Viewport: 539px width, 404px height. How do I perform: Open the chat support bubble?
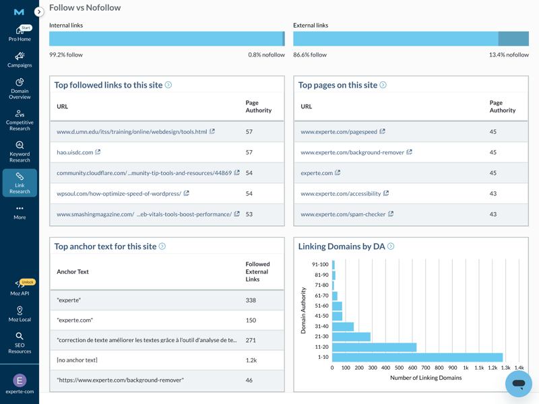[x=518, y=384]
